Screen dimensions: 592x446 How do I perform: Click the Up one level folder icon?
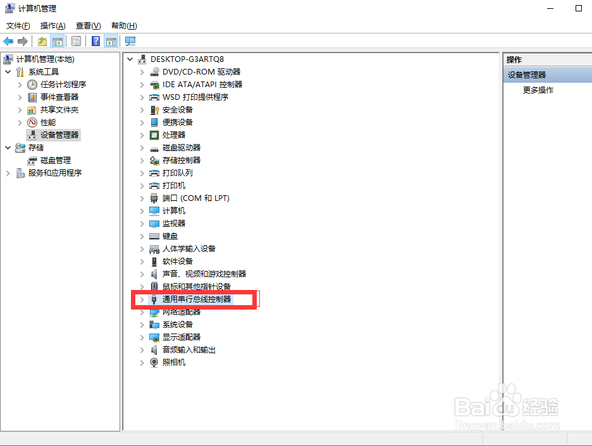42,41
